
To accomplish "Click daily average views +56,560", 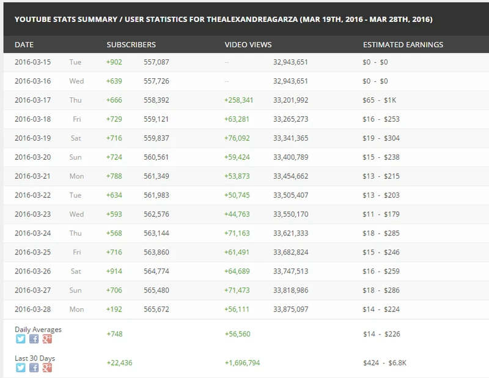I will (238, 334).
